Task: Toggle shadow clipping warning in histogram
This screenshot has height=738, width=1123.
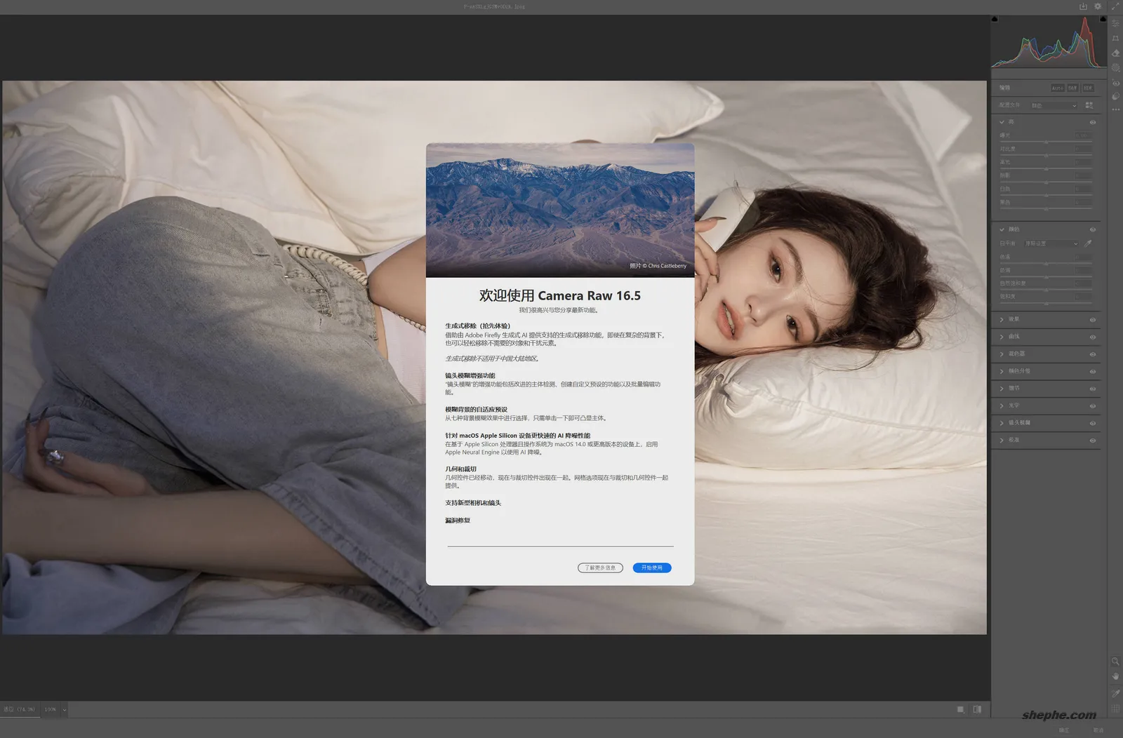Action: pyautogui.click(x=995, y=19)
